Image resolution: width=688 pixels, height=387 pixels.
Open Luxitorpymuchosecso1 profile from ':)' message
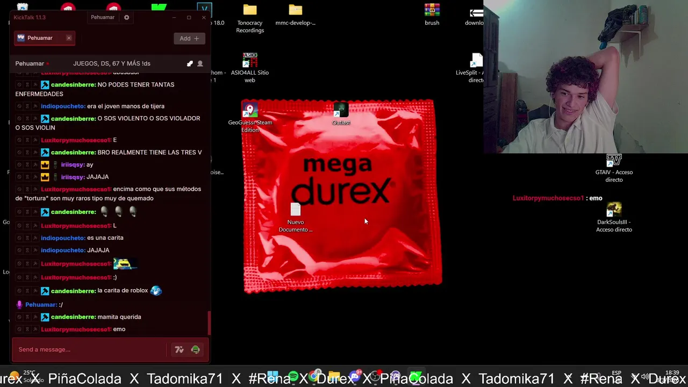[76, 277]
